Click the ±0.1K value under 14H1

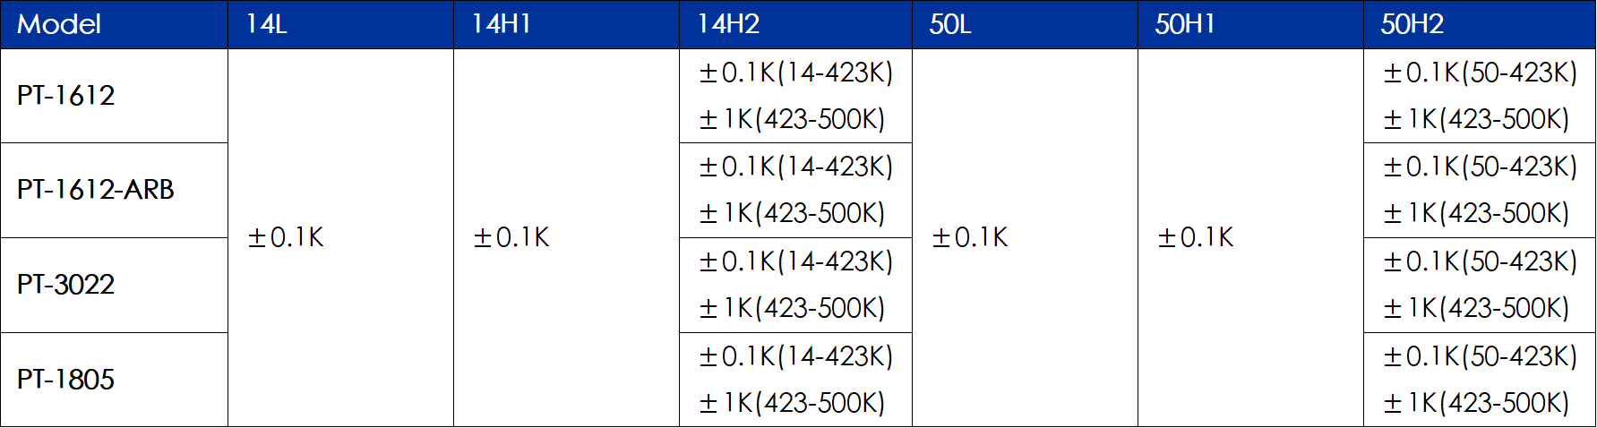pos(511,237)
